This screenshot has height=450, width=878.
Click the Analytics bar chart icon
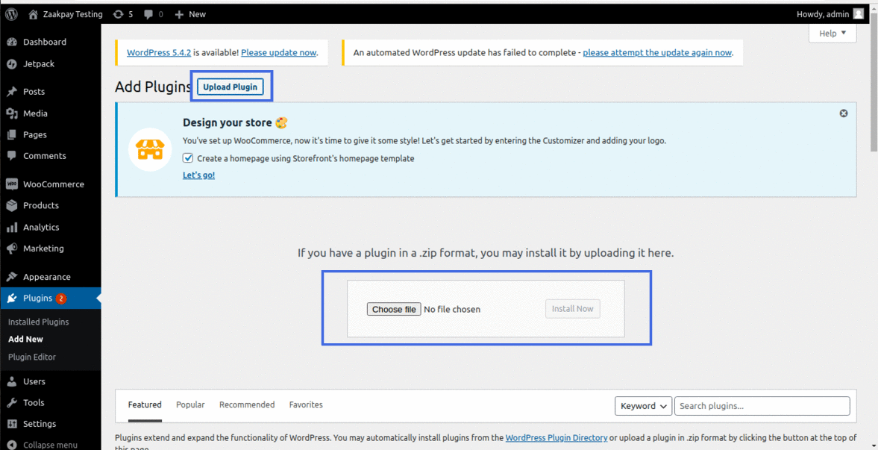[x=12, y=227]
